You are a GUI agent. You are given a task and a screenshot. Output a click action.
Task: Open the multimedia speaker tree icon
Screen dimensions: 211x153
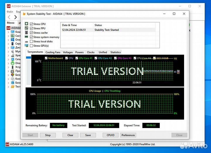click(x=13, y=51)
